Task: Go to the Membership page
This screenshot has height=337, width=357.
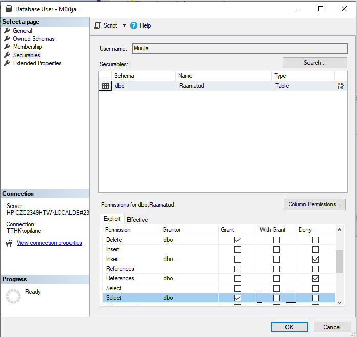Action: pos(28,47)
